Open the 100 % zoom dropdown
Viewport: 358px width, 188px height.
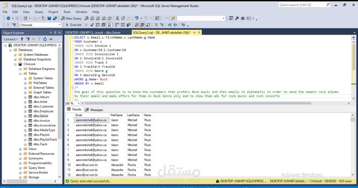(x=78, y=103)
